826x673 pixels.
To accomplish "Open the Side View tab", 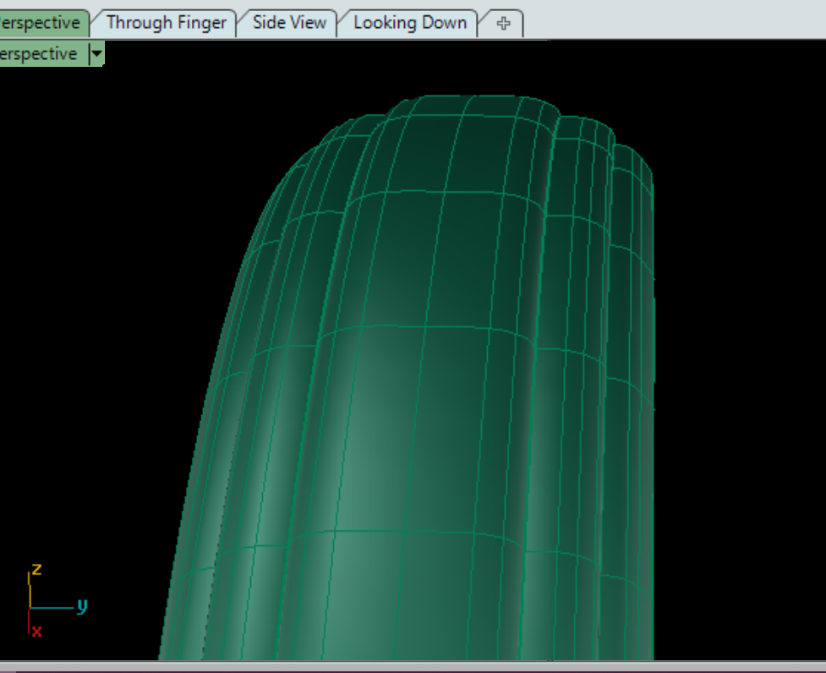I will [x=289, y=23].
